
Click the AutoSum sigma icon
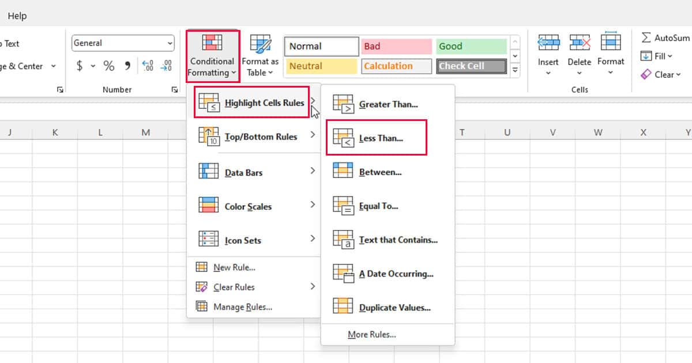point(646,38)
